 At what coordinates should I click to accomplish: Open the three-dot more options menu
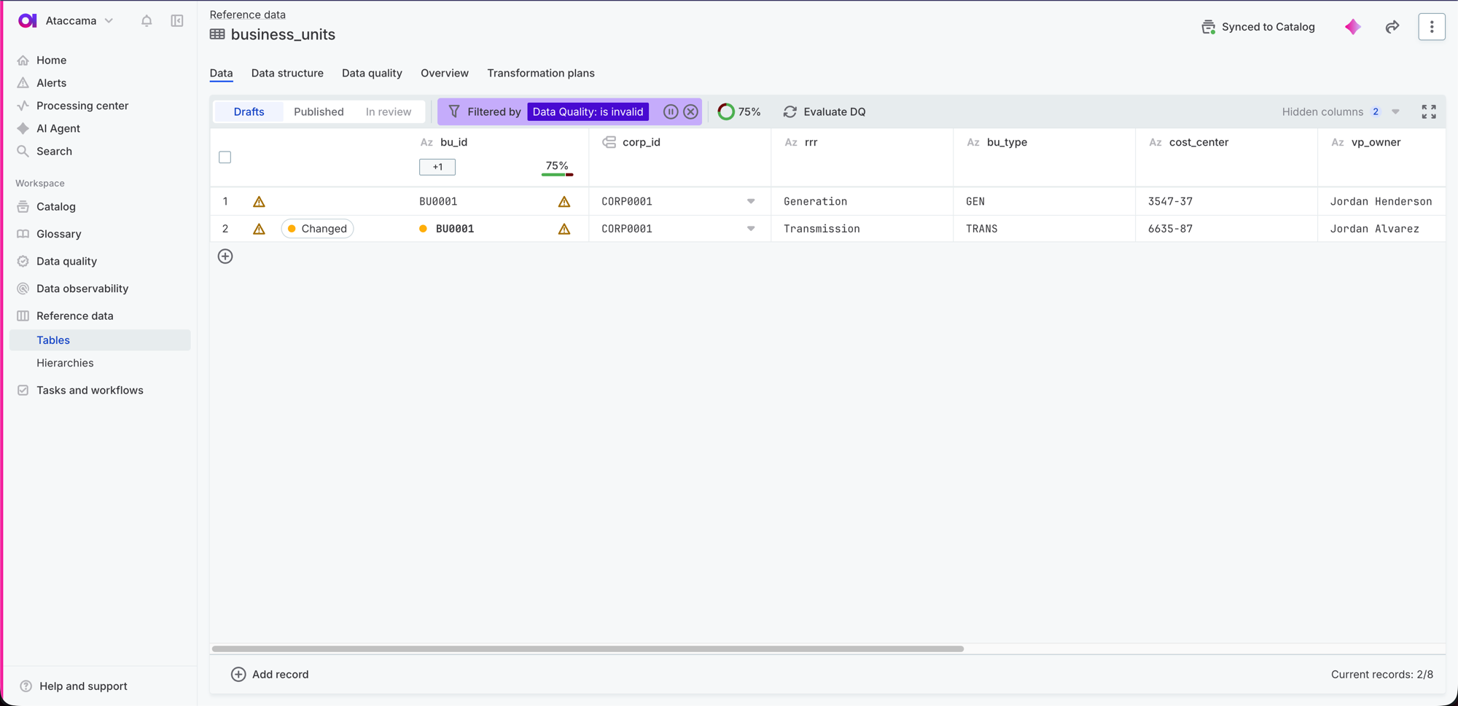tap(1432, 27)
